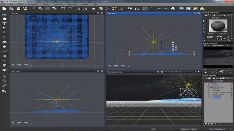
Task: Click the camera render icon in the toolbar
Action: pyautogui.click(x=202, y=9)
